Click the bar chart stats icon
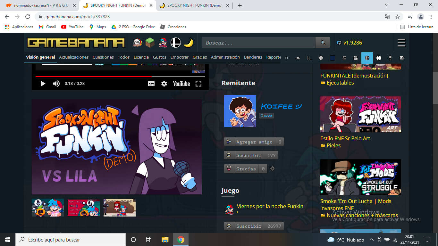 pyautogui.click(x=309, y=58)
